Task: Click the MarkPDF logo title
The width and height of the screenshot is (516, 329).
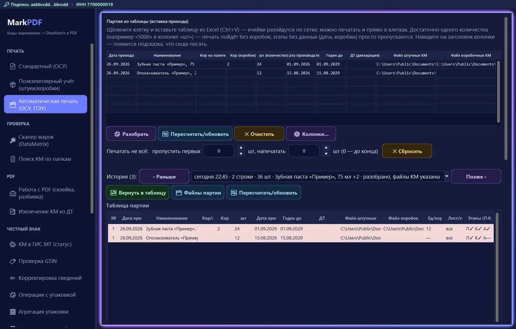Action: click(x=25, y=22)
